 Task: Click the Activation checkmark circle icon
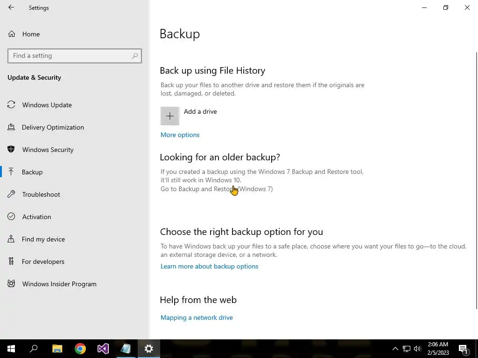click(11, 216)
